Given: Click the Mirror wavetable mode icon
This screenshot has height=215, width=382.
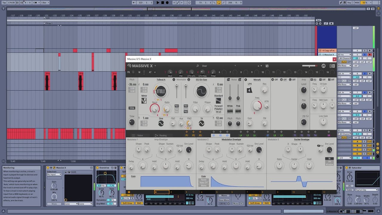Looking at the screenshot, I should pos(144,101).
